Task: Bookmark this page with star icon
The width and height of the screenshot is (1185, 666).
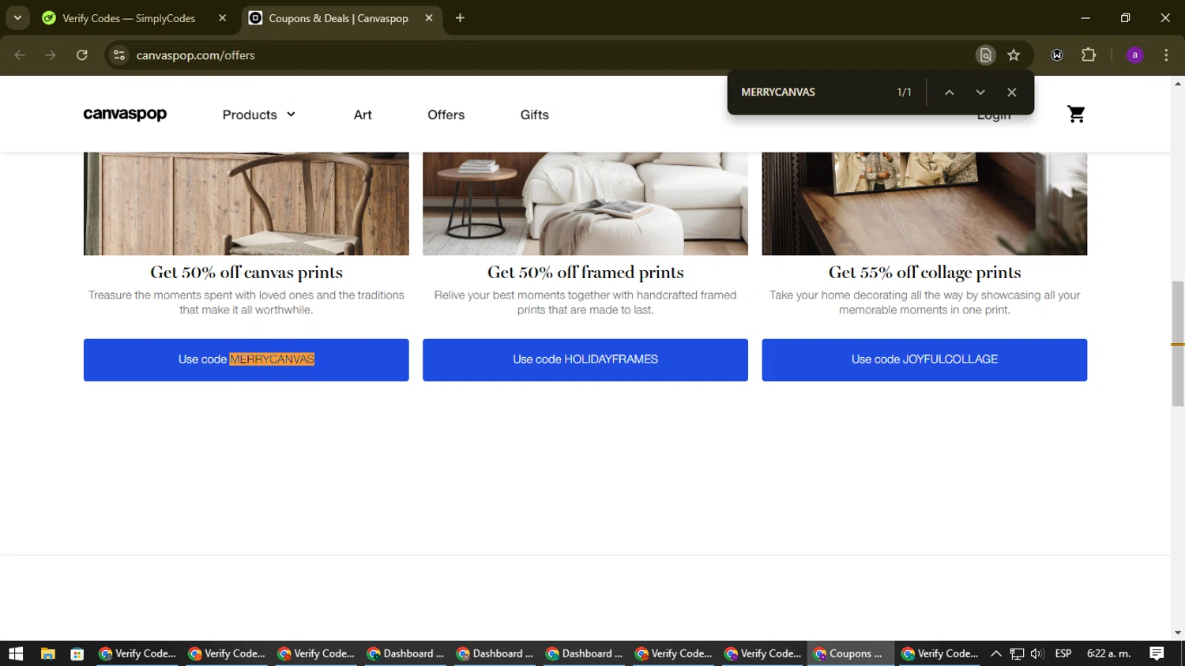Action: (1014, 55)
